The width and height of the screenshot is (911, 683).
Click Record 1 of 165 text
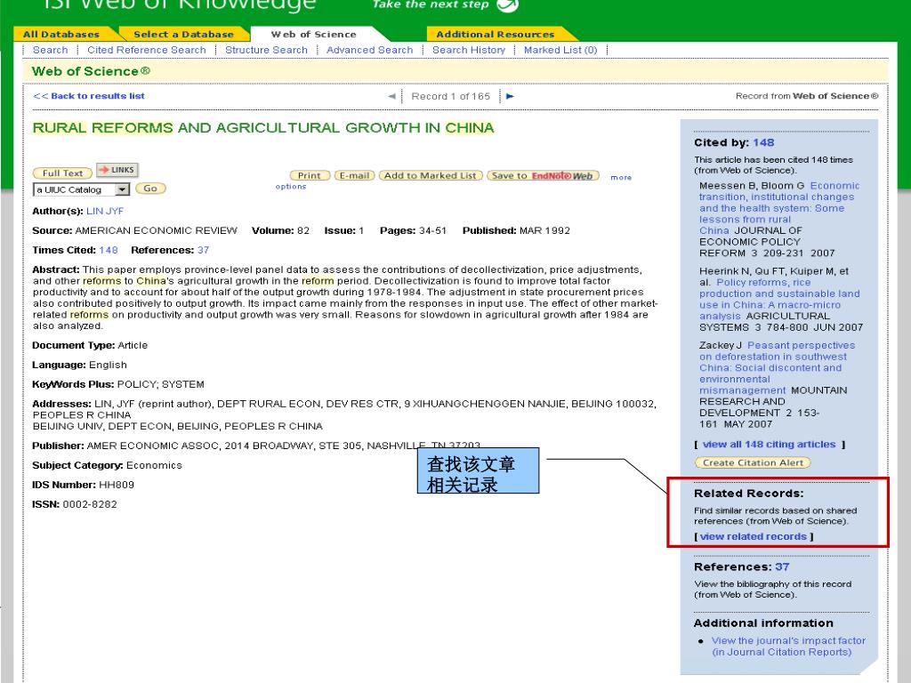tap(450, 96)
